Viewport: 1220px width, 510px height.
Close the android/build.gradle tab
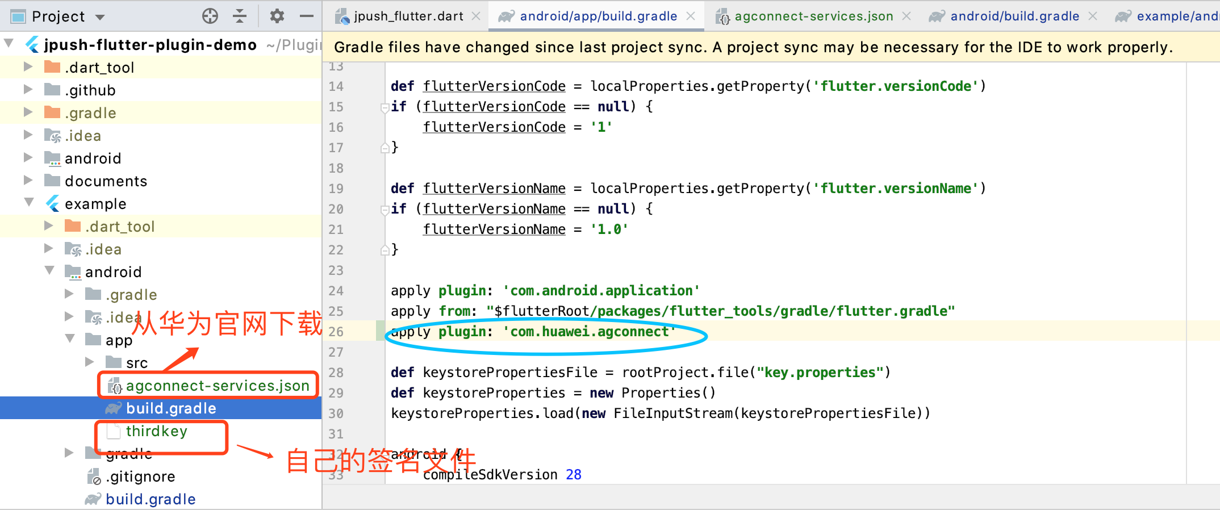1092,16
